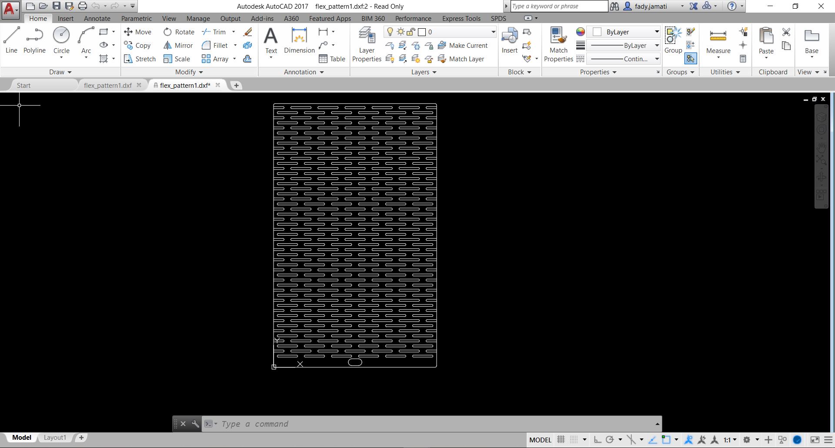The height and width of the screenshot is (448, 835).
Task: Expand the Block panel
Action: coord(520,72)
